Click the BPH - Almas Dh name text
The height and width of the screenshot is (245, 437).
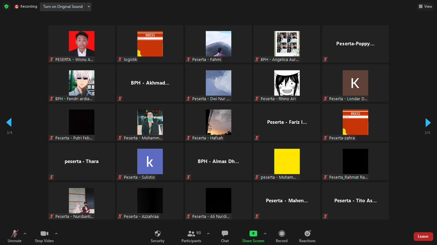219,161
